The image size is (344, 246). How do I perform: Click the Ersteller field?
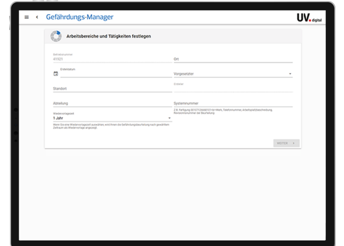click(x=233, y=87)
